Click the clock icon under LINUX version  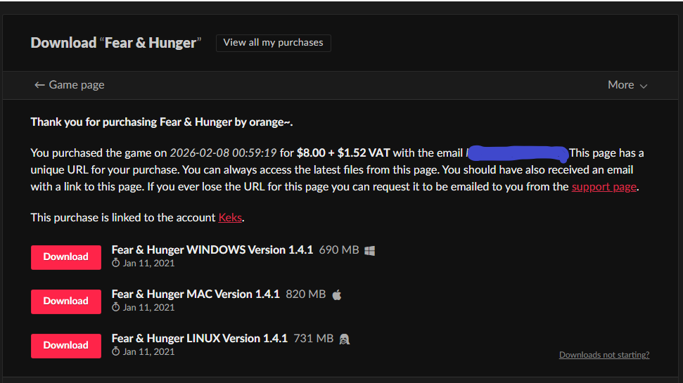[x=115, y=351]
